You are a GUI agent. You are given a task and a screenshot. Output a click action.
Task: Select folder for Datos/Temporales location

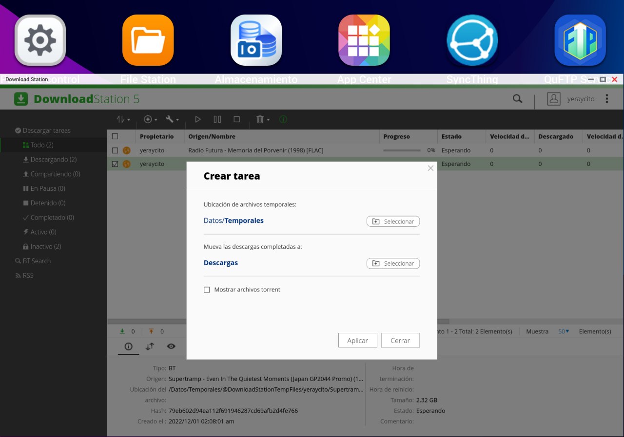coord(393,221)
